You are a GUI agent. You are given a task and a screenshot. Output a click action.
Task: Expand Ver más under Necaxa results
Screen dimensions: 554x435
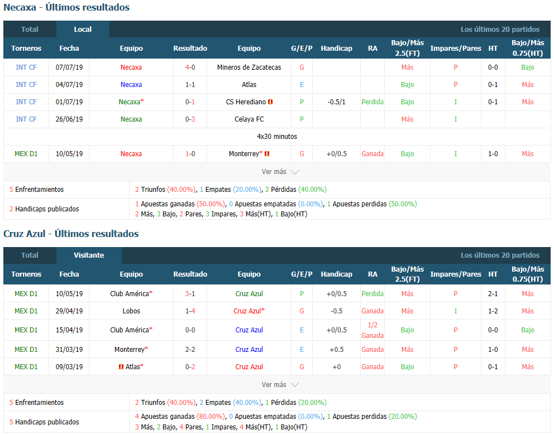280,172
